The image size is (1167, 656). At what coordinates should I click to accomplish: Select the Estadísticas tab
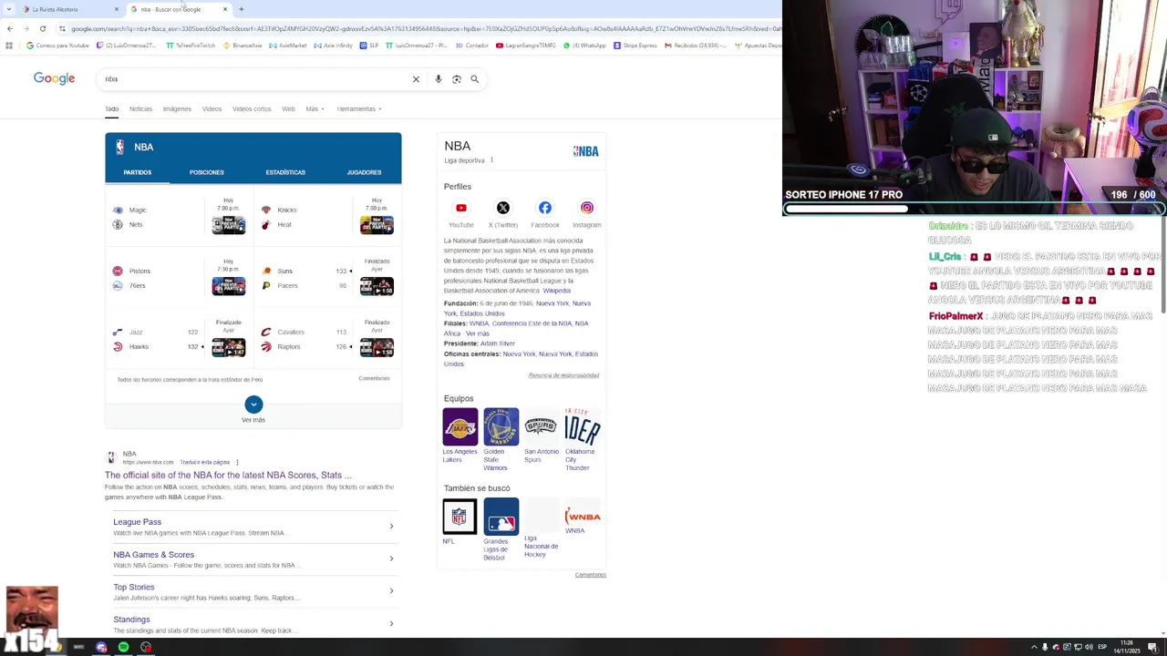coord(285,172)
